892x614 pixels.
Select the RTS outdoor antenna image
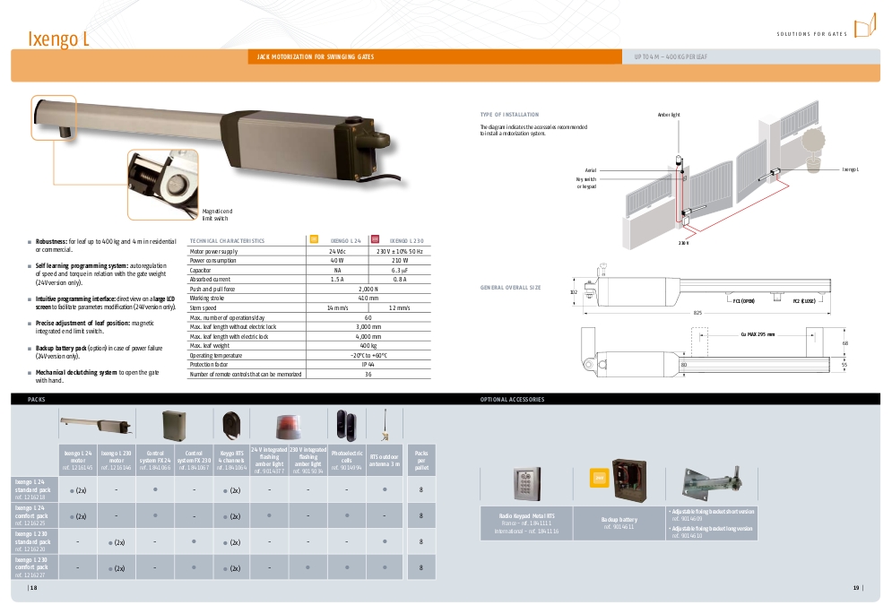pyautogui.click(x=385, y=425)
